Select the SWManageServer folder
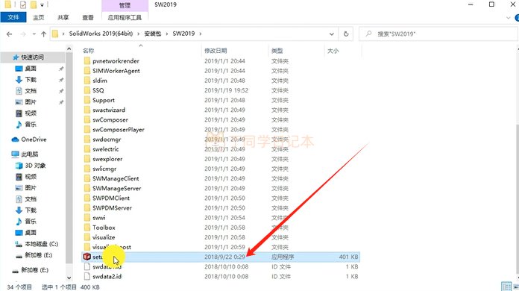Image resolution: width=519 pixels, height=291 pixels. coord(117,188)
